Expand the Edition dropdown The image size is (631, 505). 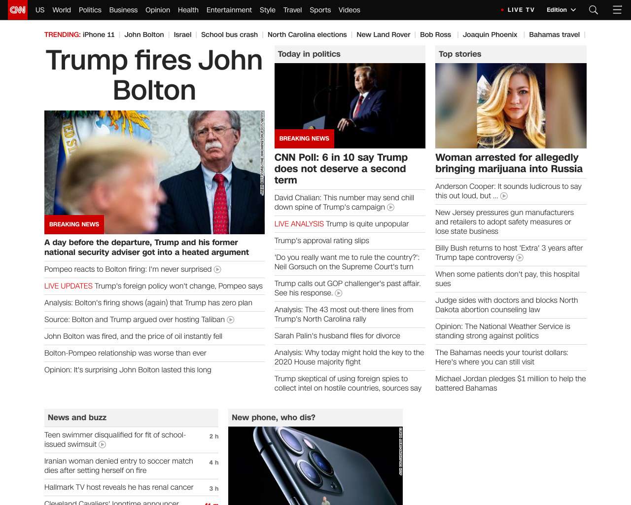pyautogui.click(x=561, y=10)
